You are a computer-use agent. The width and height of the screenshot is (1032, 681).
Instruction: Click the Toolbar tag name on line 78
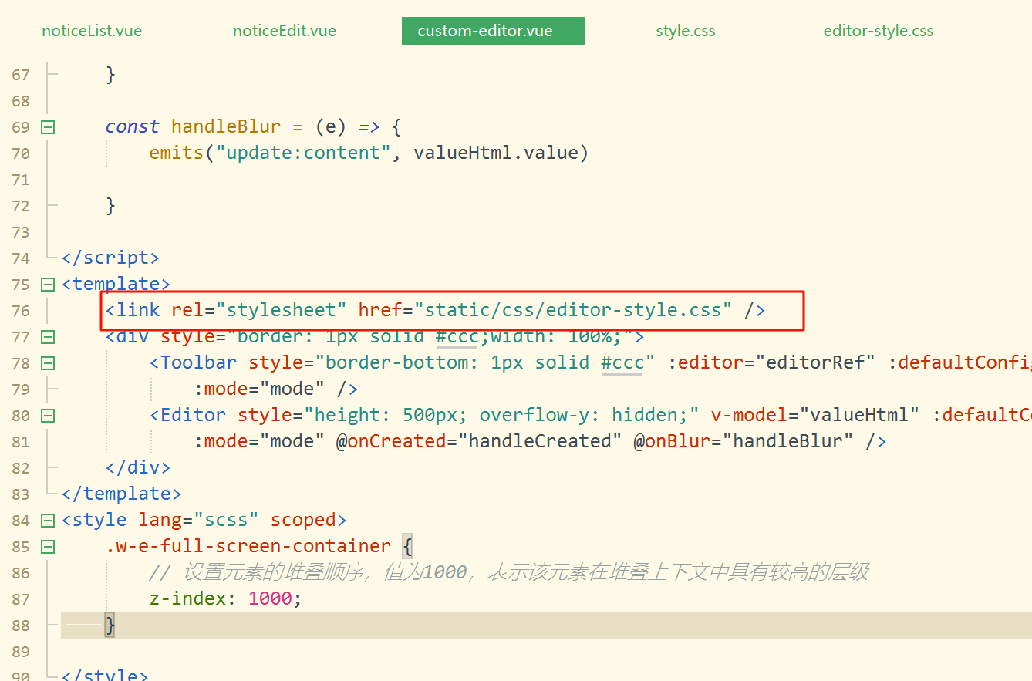point(198,362)
